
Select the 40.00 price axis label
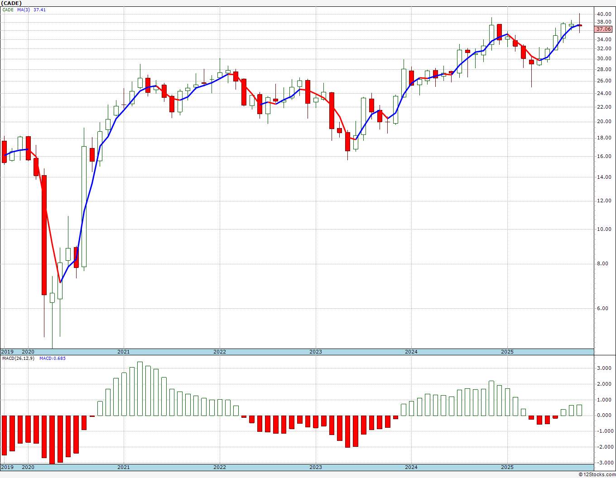[x=604, y=14]
